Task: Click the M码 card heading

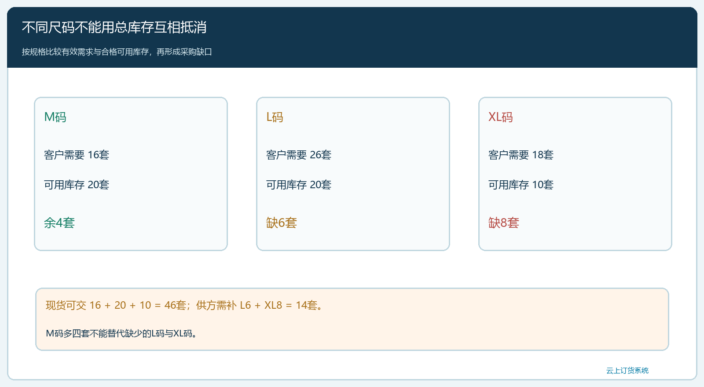Action: coord(55,117)
